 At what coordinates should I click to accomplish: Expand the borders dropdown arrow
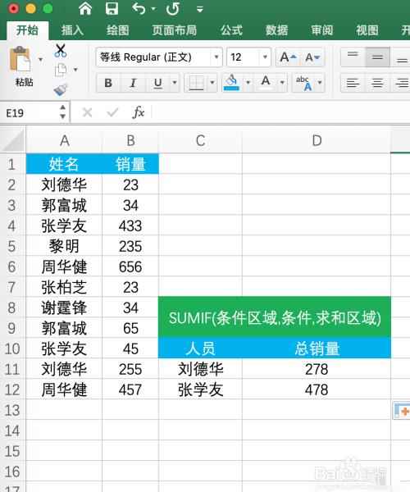[212, 83]
